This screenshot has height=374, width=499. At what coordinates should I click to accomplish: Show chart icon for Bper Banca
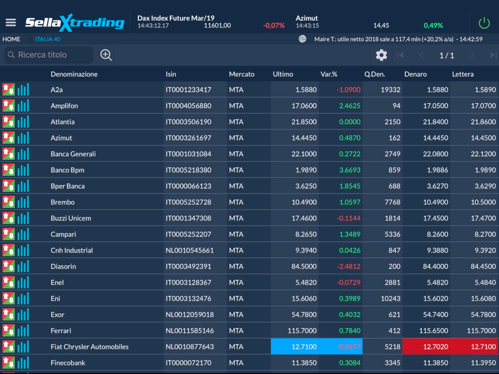[x=23, y=186]
